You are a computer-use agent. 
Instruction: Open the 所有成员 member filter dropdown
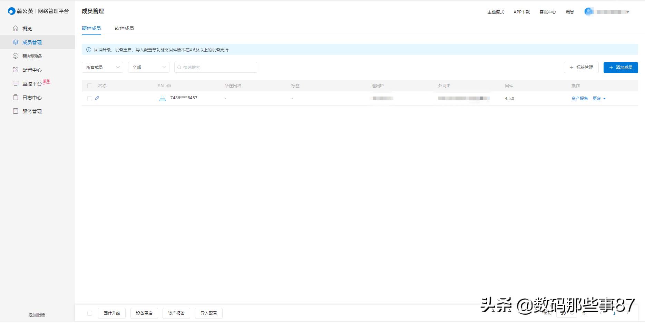tap(102, 67)
